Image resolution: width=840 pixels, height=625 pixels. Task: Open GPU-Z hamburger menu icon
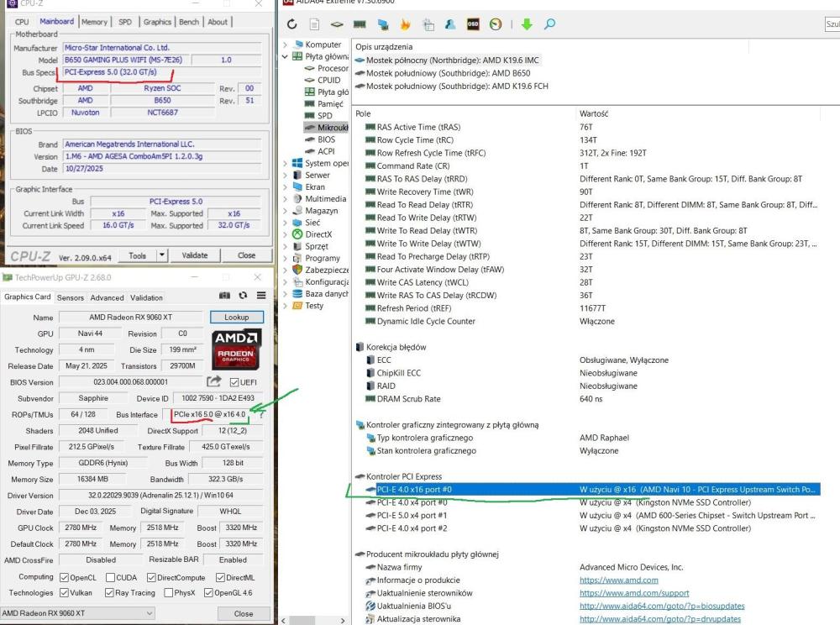[261, 297]
